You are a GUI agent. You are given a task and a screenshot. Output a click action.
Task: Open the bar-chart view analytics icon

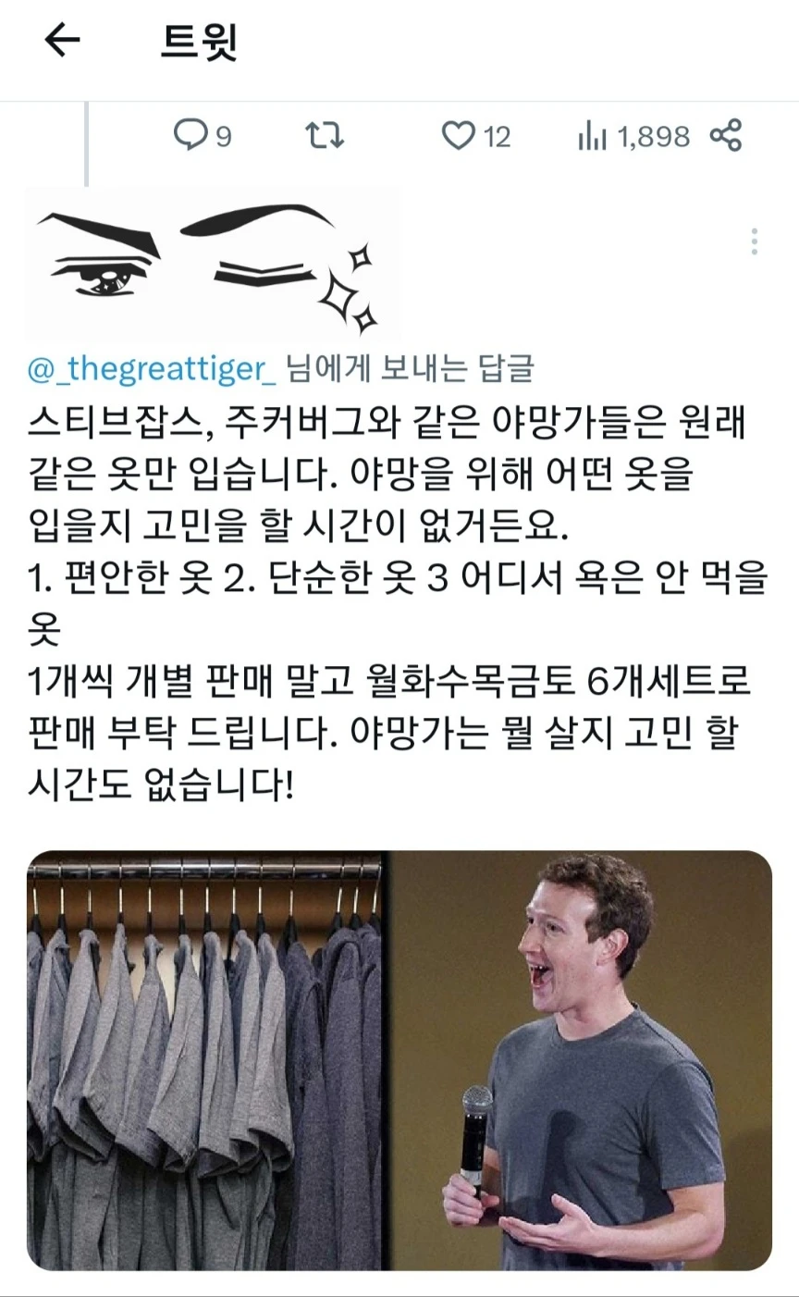click(x=592, y=136)
